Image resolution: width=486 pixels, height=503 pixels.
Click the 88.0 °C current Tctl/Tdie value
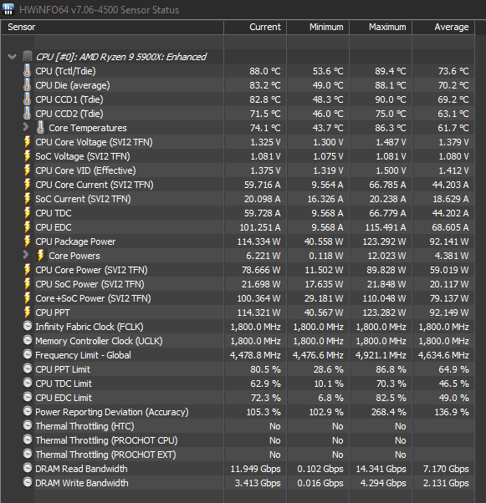265,71
